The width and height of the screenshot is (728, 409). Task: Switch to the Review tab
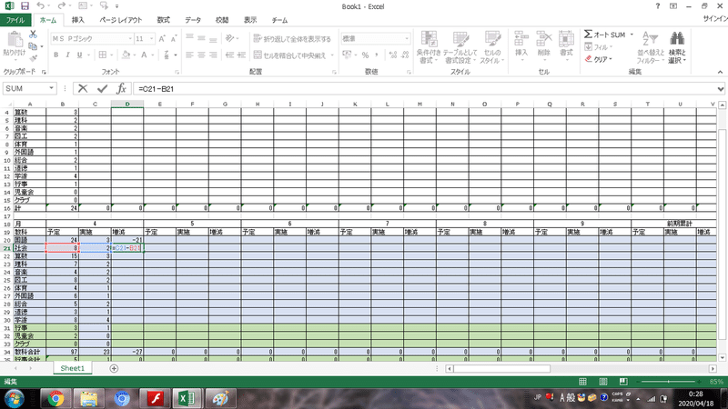[x=222, y=20]
